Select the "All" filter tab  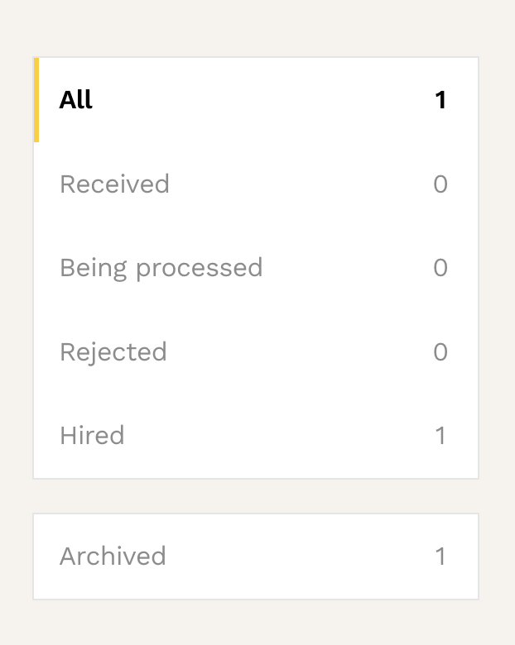(76, 100)
